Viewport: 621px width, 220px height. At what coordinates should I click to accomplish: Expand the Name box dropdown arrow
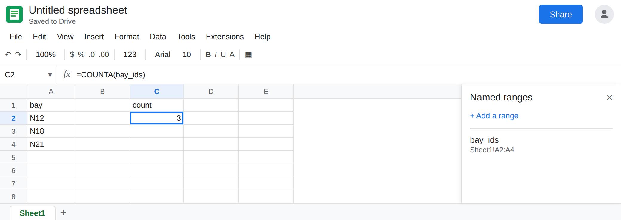[50, 75]
